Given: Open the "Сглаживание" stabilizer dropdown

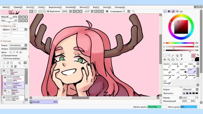Looking at the screenshot, I should 129,11.
